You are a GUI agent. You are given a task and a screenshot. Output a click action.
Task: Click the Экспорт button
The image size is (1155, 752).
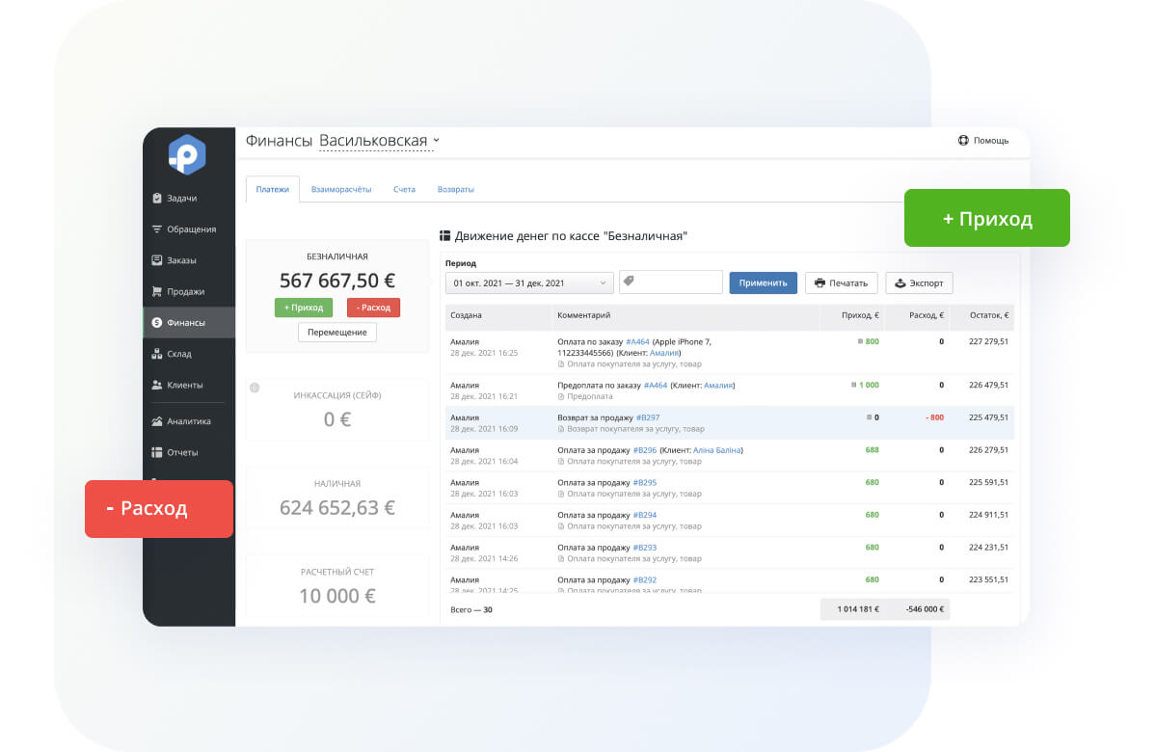pos(918,282)
